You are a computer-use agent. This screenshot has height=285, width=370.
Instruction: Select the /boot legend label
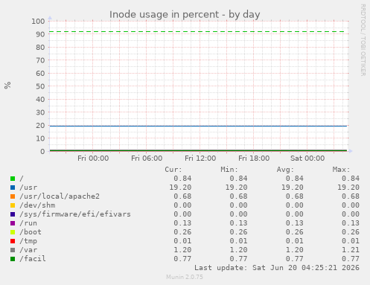pos(31,232)
